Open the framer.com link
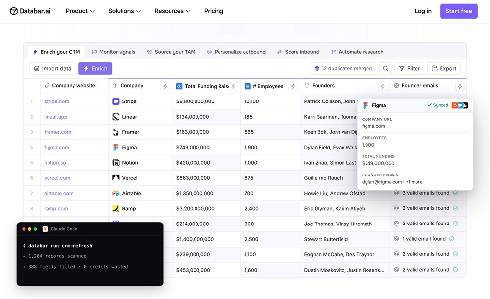Viewport: 490px width, 299px height. (x=57, y=132)
